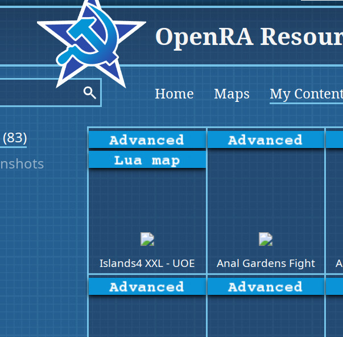Open the Islands4 XXL - UOE map title
Screen dimensions: 343x337
[x=147, y=264]
